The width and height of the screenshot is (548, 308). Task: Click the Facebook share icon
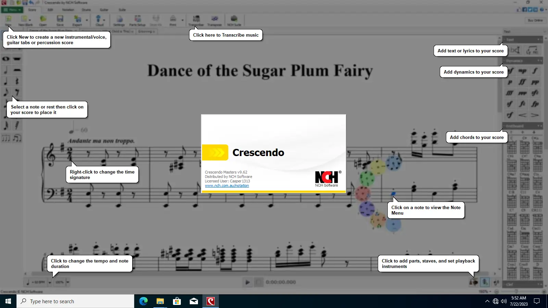click(524, 10)
